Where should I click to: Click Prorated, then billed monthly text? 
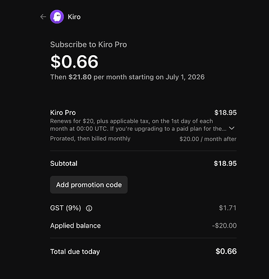tap(90, 138)
